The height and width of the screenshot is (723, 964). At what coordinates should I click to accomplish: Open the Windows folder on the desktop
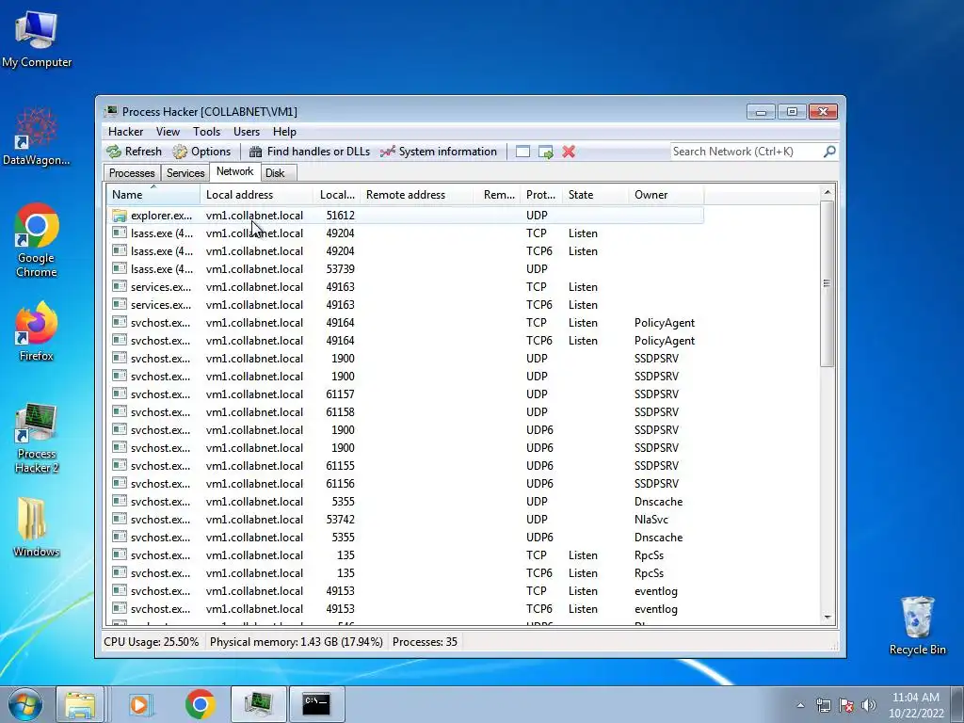click(x=37, y=527)
